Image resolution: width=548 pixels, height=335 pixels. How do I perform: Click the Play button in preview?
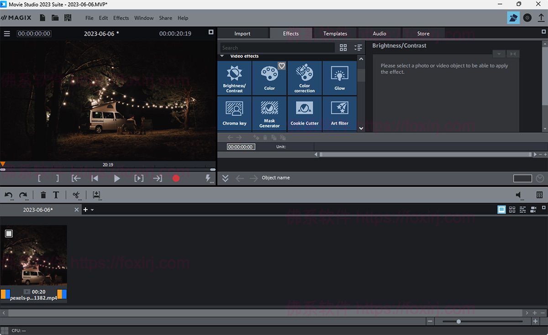point(117,178)
